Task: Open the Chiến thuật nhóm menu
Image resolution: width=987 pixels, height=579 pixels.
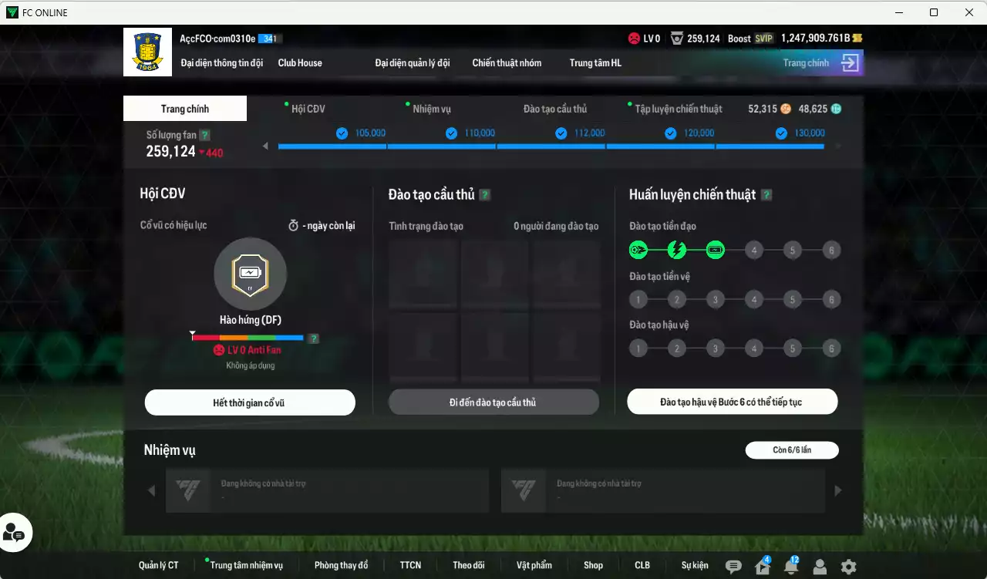Action: coord(507,63)
